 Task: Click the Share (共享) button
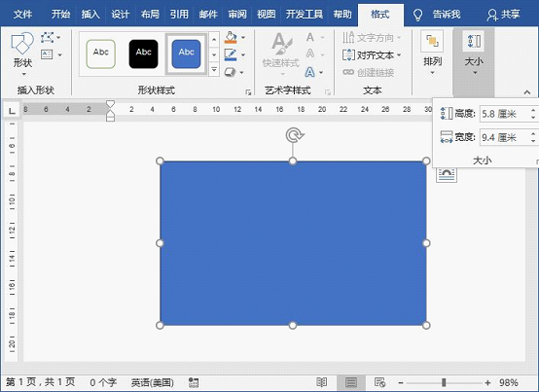click(x=503, y=14)
